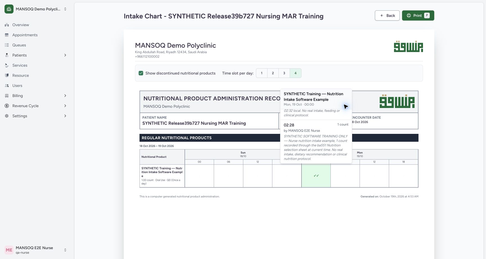
Task: Click the Settings gear icon
Action: 7,116
